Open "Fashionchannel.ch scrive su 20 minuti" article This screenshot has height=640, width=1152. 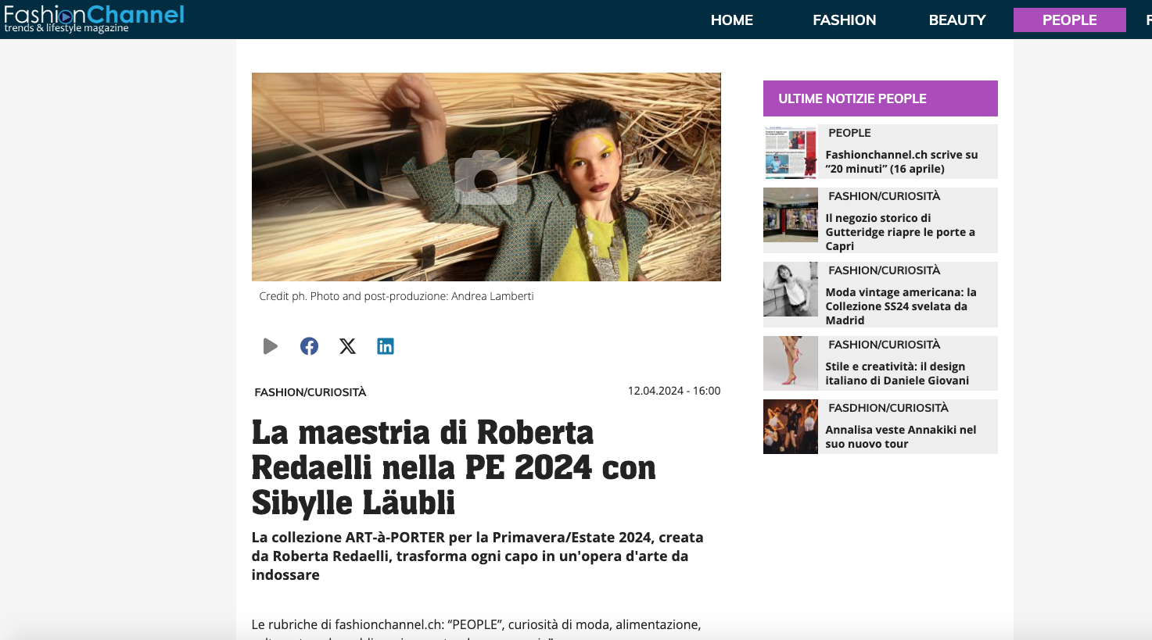[902, 162]
